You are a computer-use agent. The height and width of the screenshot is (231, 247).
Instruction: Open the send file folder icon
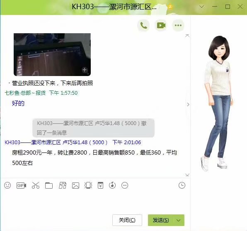[49, 186]
